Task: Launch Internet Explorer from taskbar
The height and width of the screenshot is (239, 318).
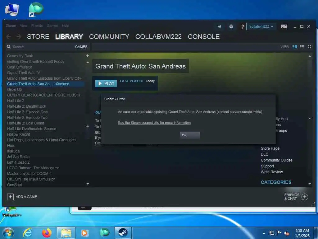Action: click(28, 233)
